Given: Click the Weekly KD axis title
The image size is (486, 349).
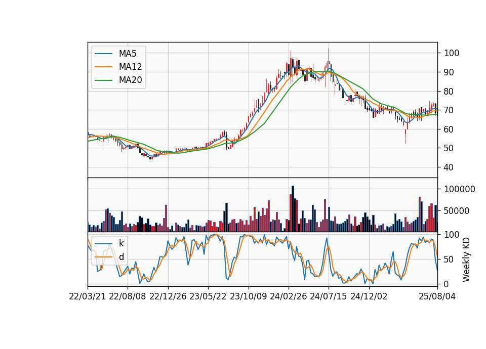Looking at the screenshot, I should click(x=466, y=259).
